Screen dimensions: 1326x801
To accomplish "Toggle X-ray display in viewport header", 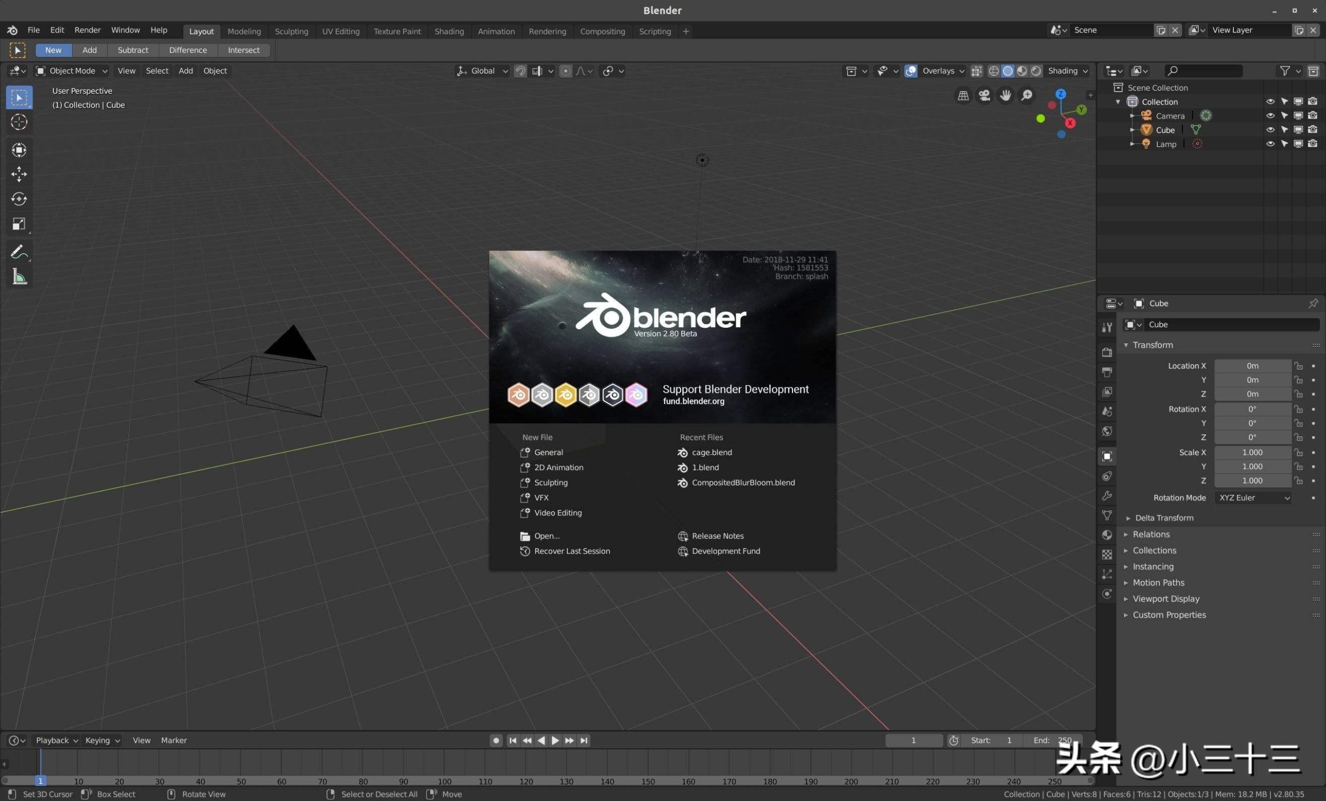I will 977,71.
